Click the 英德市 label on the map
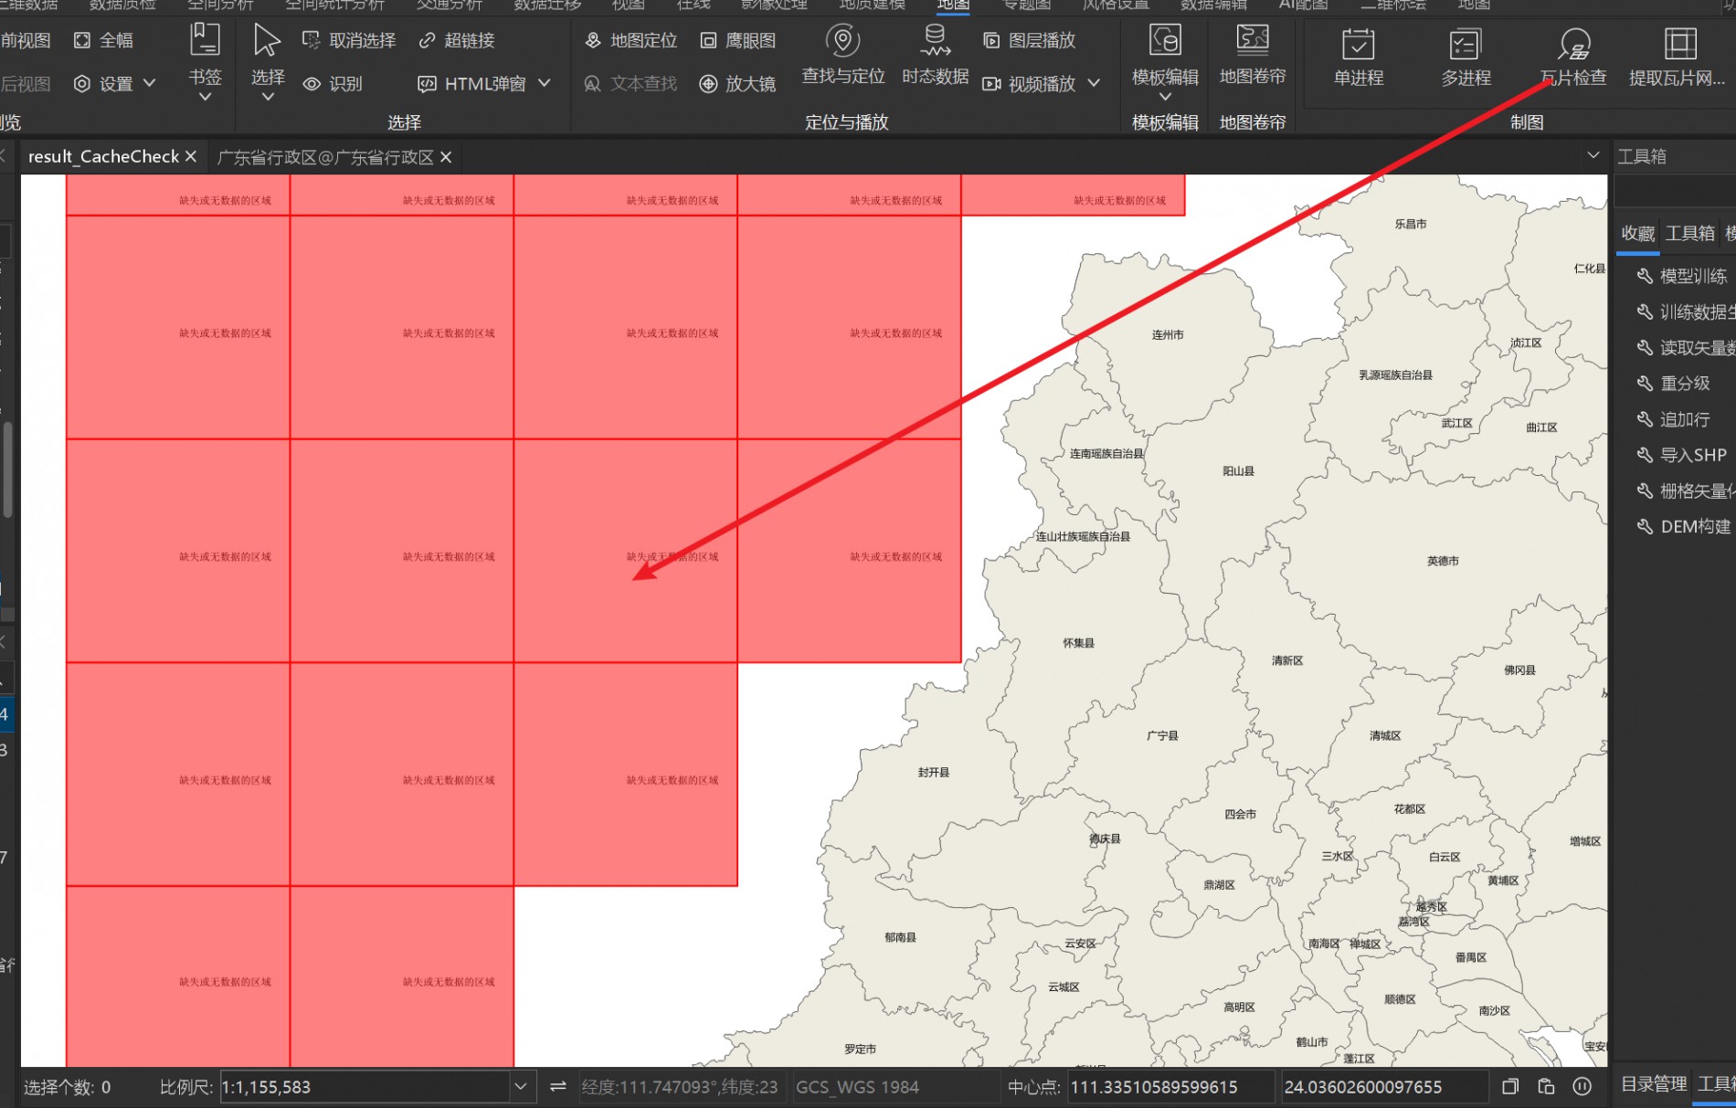Viewport: 1736px width, 1108px height. (1444, 561)
